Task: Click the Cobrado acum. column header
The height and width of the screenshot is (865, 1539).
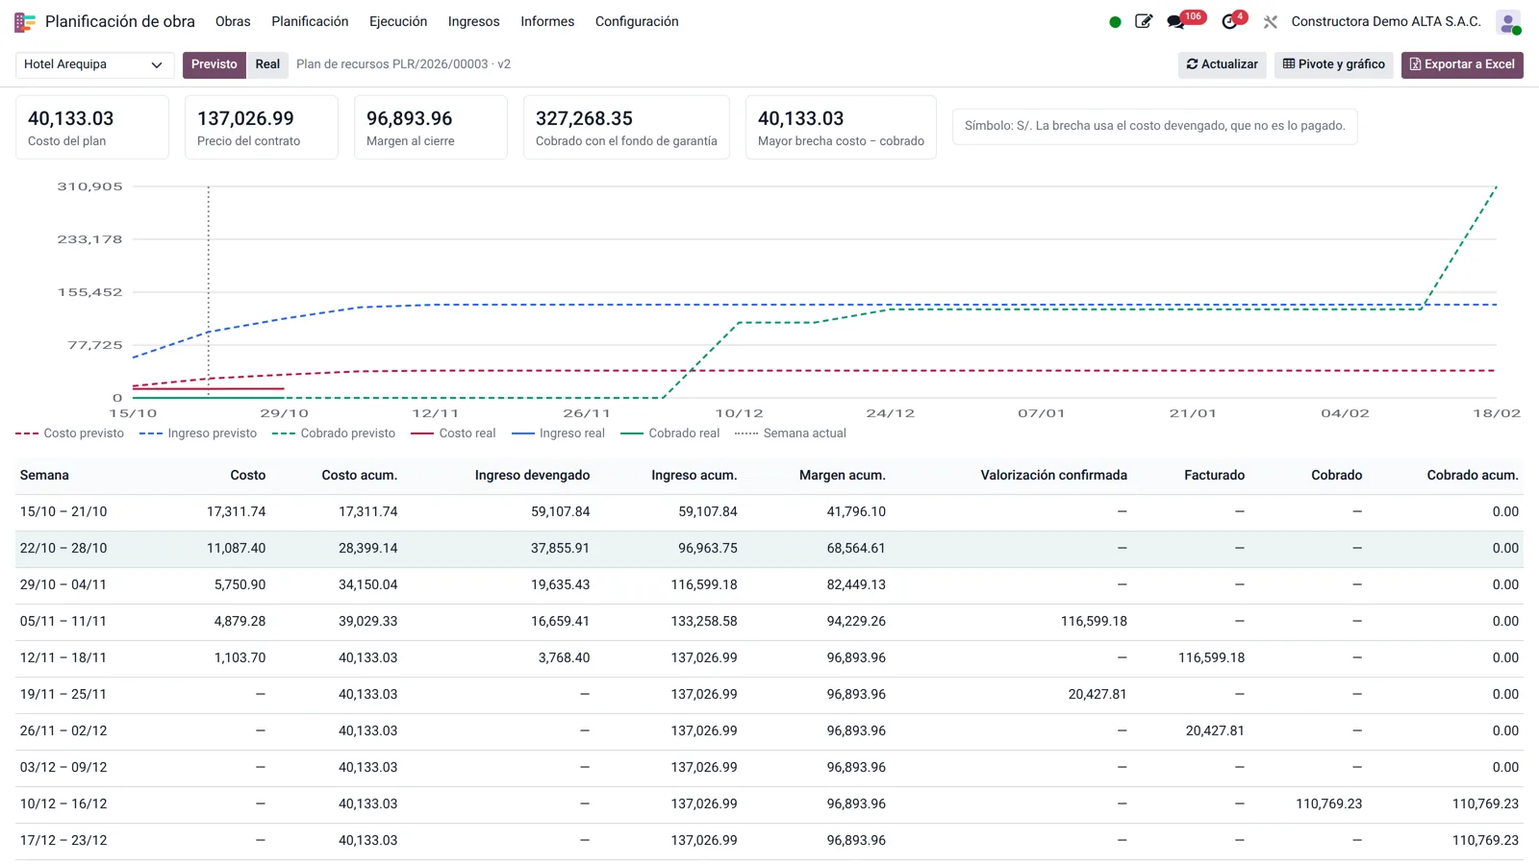Action: (x=1472, y=475)
